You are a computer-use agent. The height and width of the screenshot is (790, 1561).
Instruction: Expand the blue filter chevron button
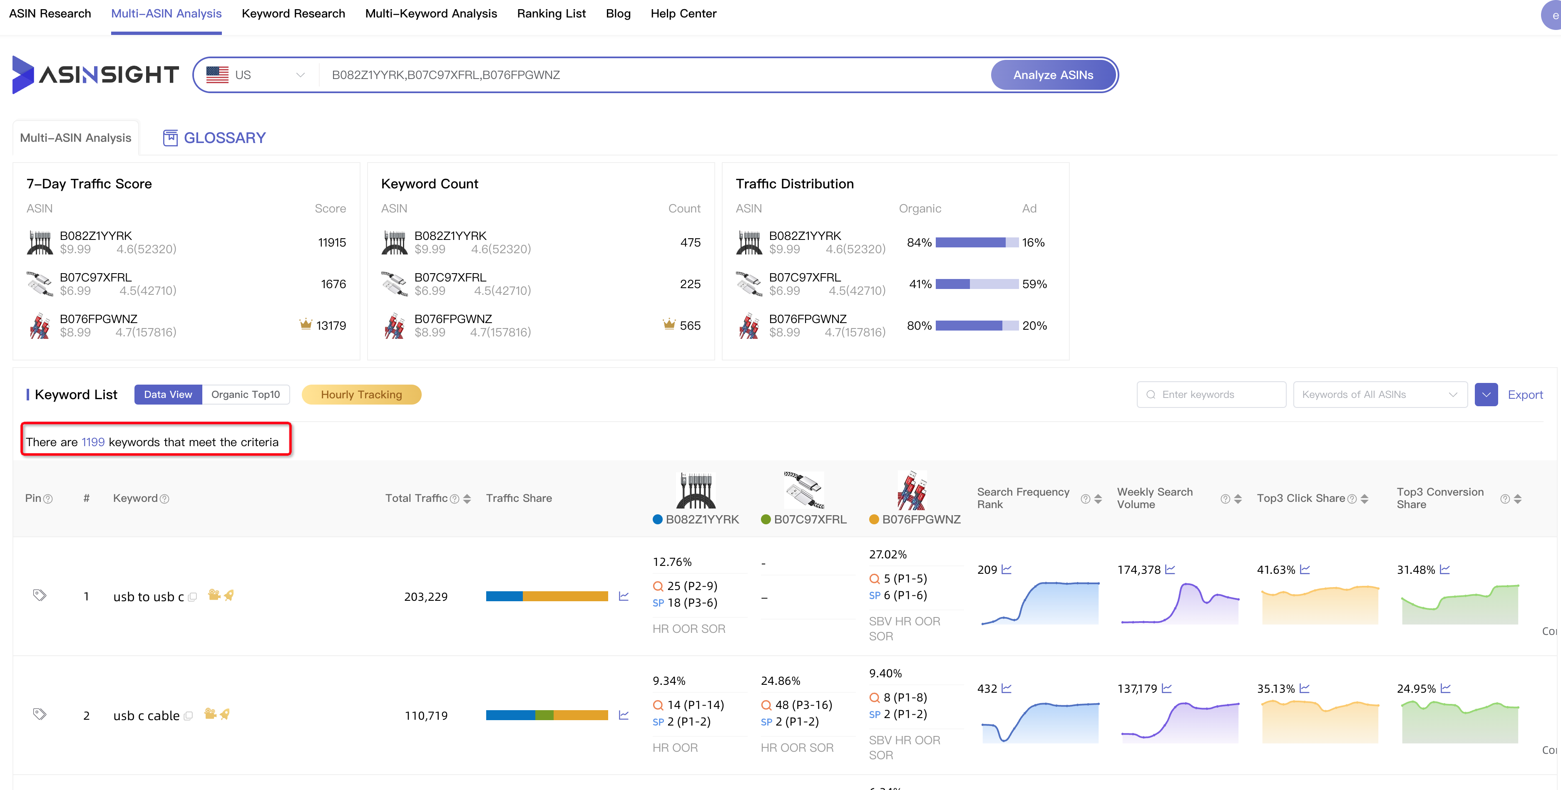(x=1486, y=395)
